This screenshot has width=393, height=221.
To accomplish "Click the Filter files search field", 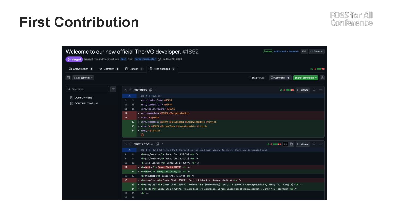I will click(x=87, y=89).
